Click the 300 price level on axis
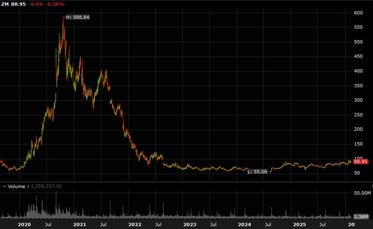The height and width of the screenshot is (229, 373). (358, 100)
